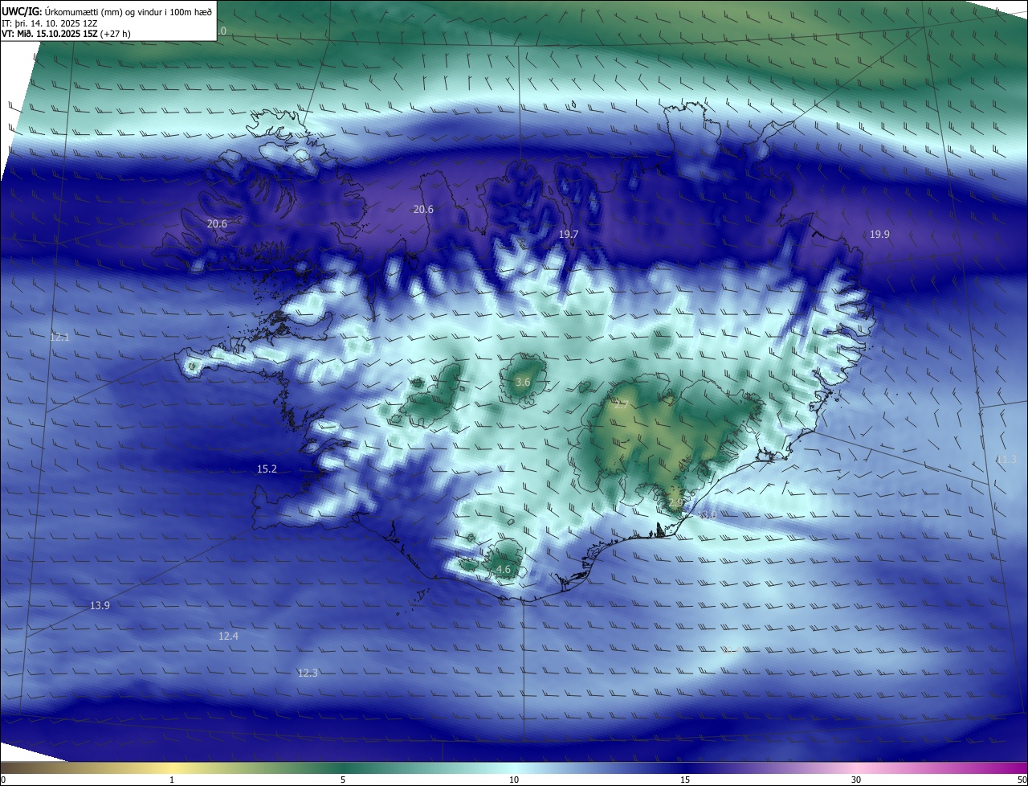
Task: Click the 13.0 value off the southeast coast
Action: 707,514
